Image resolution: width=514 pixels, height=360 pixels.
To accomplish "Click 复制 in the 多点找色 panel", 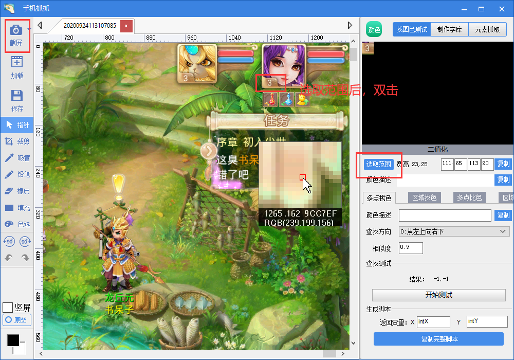I will point(503,215).
